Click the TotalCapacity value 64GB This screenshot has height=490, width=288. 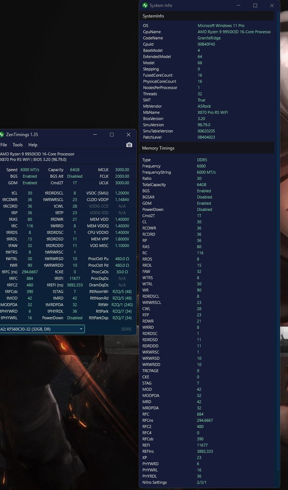point(202,185)
